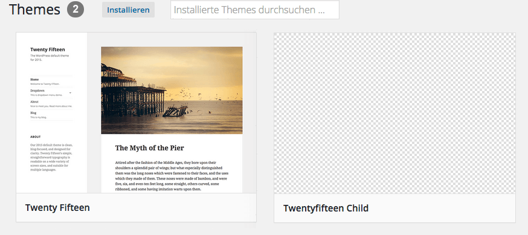Focus the installed themes search field
The height and width of the screenshot is (235, 528).
pos(254,10)
